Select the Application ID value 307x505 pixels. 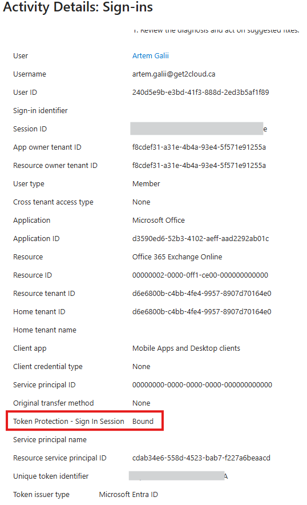tap(200, 239)
